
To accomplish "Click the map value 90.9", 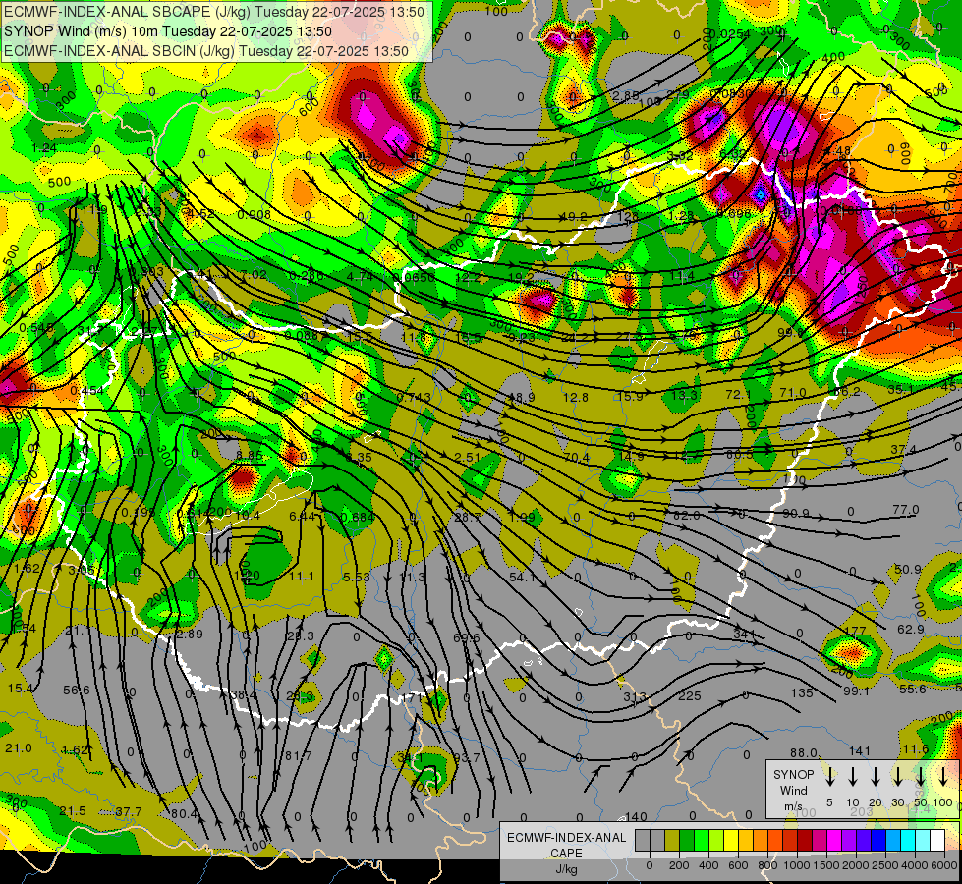I will coord(796,513).
